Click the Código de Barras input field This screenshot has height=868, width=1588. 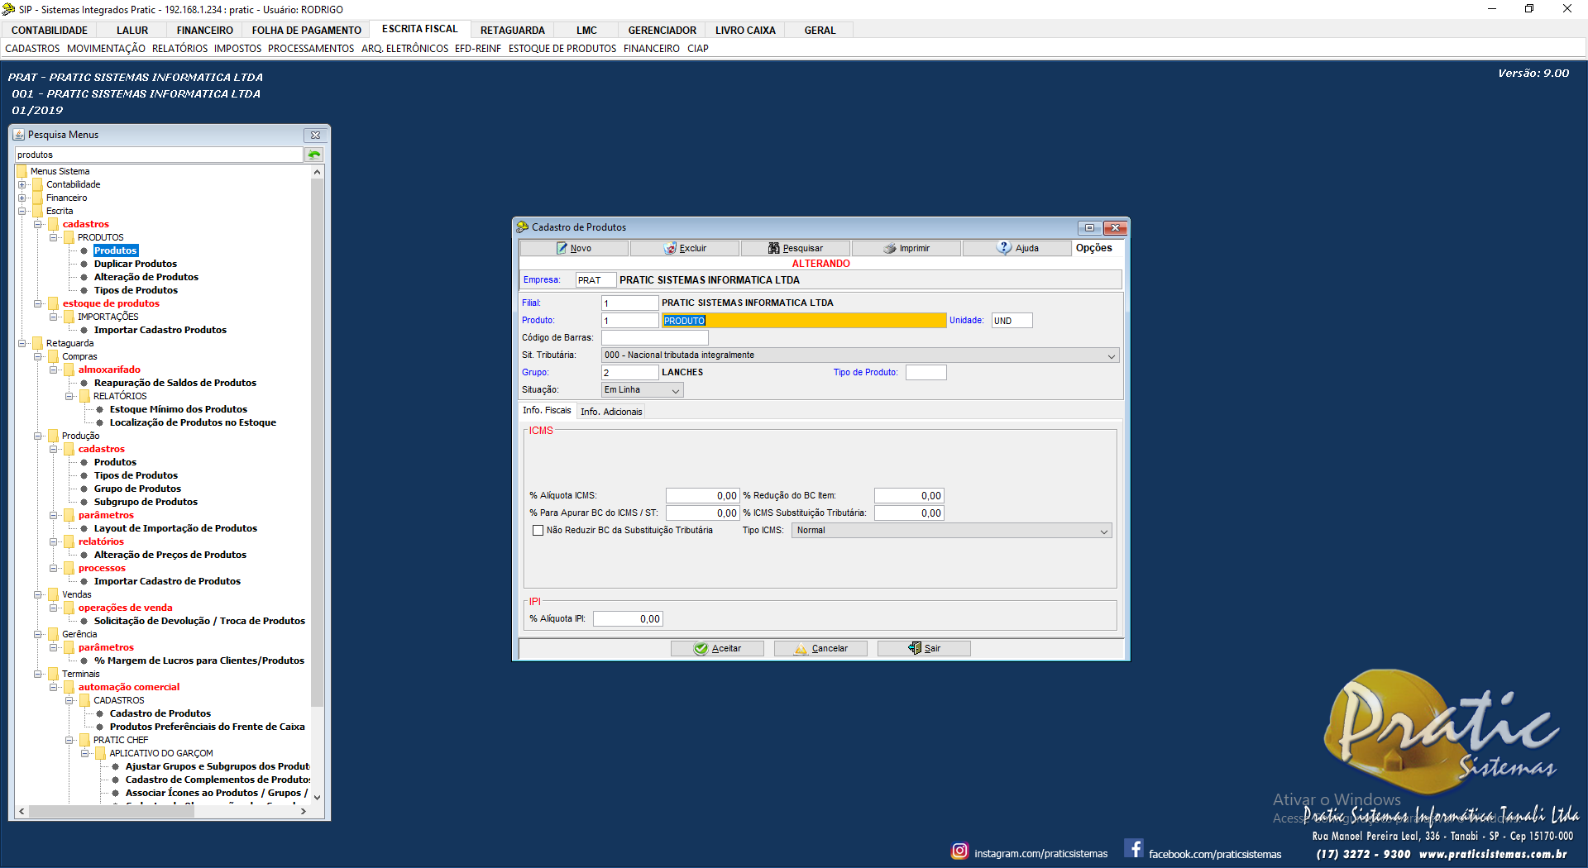tap(654, 337)
